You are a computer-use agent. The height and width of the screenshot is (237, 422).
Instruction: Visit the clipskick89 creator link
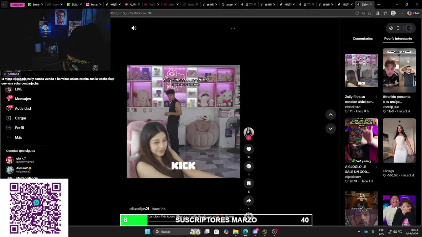point(353,177)
